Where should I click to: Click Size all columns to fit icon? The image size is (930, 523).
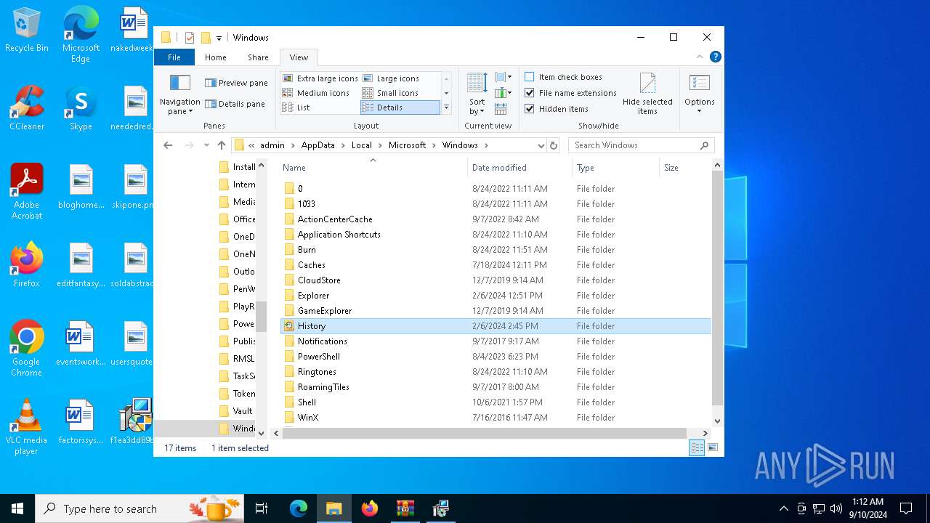(x=501, y=109)
